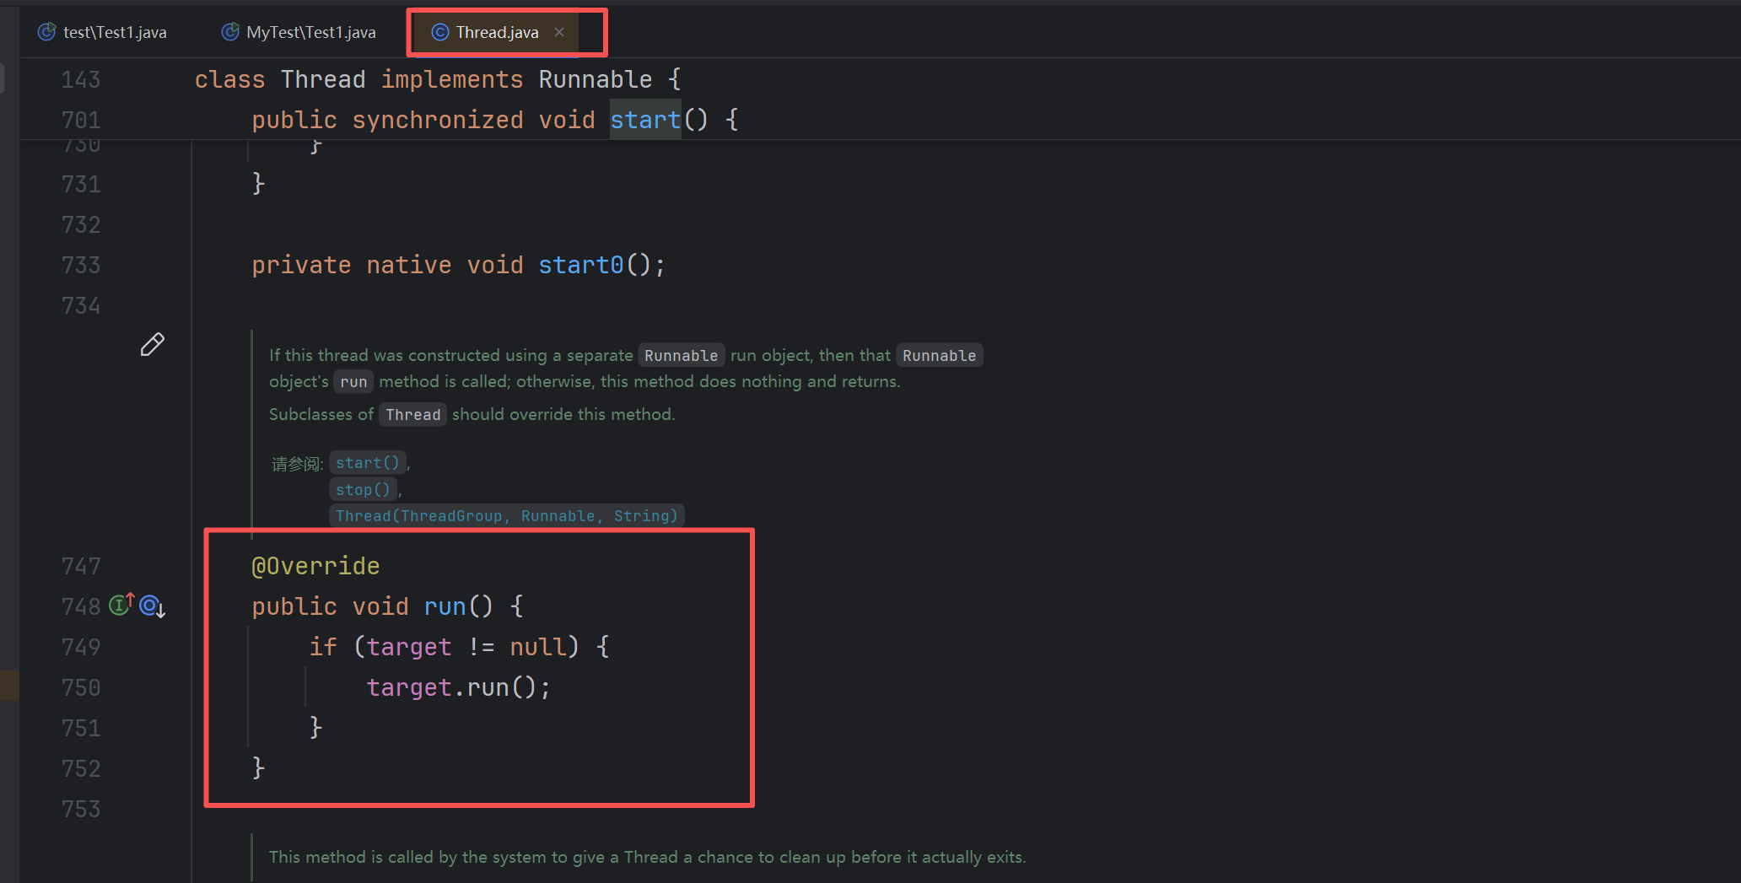1741x883 pixels.
Task: Select the Thread.java tab
Action: (497, 32)
